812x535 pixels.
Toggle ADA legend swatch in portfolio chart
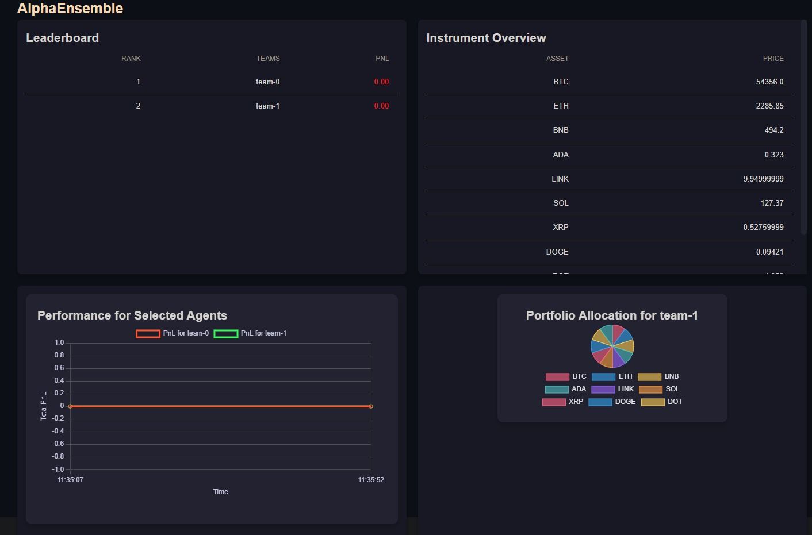(x=557, y=390)
